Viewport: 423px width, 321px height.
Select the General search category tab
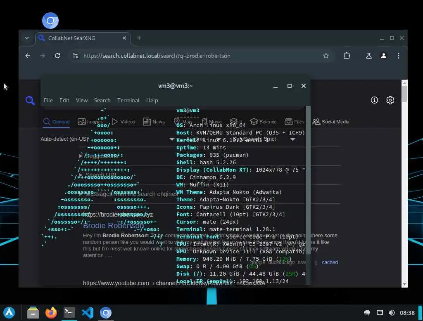(x=56, y=122)
